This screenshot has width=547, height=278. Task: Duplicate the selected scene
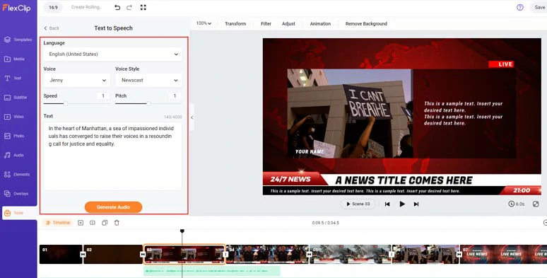105,222
